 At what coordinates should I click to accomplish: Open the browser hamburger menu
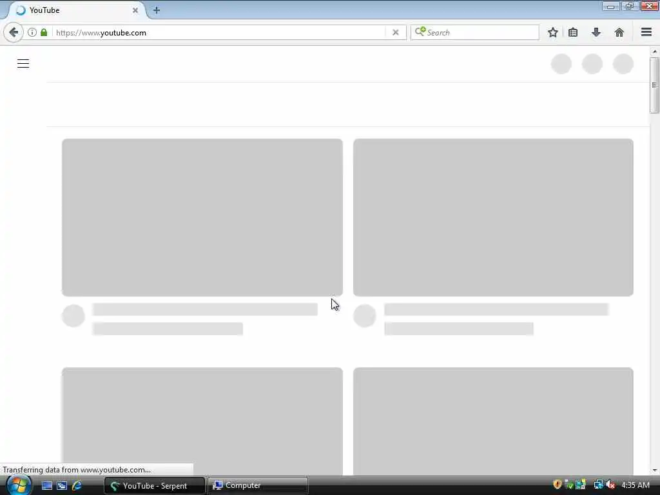tap(646, 32)
